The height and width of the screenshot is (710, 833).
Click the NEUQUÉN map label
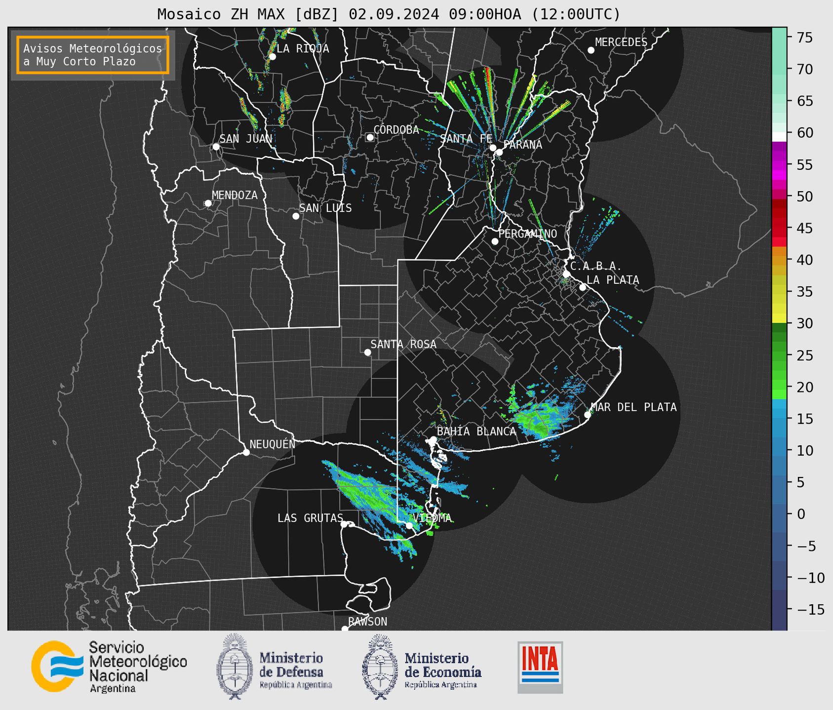point(273,444)
